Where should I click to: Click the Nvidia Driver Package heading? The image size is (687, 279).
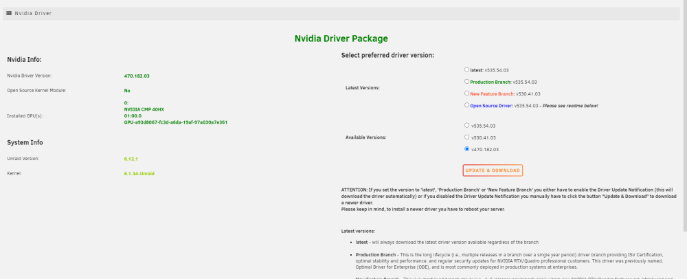click(341, 38)
